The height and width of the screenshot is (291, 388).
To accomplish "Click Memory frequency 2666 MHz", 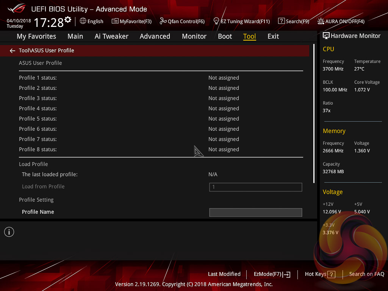I will 333,151.
